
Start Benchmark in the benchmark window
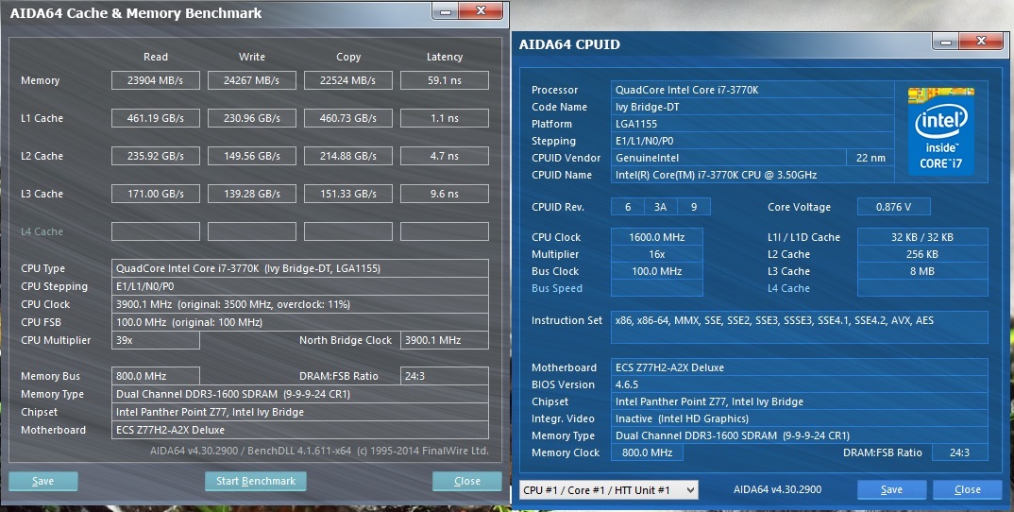[256, 481]
